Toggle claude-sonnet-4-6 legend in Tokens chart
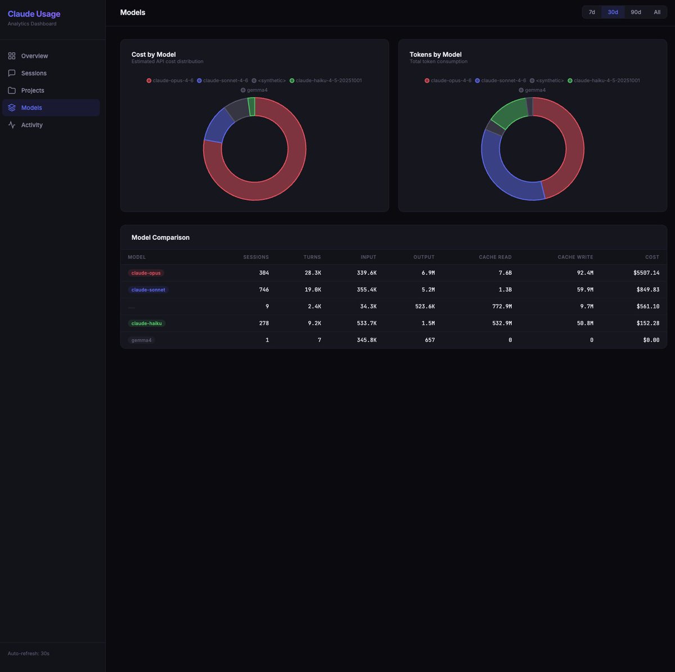Screen dimensions: 675x672 point(501,80)
